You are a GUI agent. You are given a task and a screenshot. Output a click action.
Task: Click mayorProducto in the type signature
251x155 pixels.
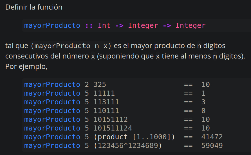tap(52, 26)
